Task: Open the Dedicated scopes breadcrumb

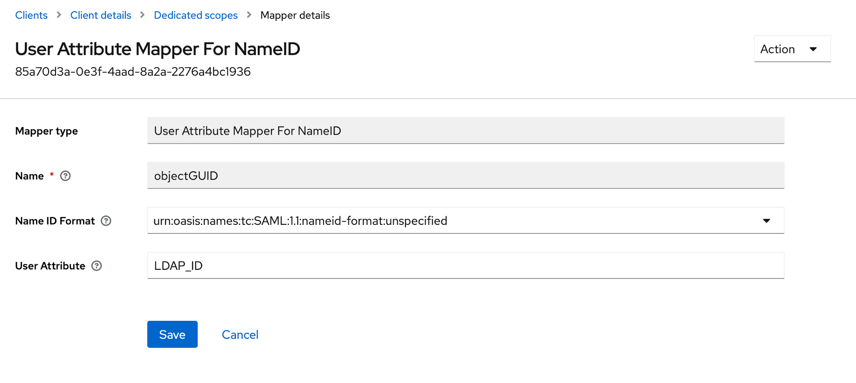Action: click(195, 15)
